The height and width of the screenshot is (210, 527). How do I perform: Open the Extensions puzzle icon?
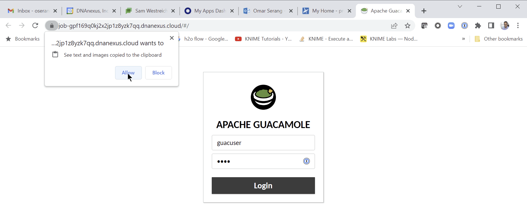[478, 26]
